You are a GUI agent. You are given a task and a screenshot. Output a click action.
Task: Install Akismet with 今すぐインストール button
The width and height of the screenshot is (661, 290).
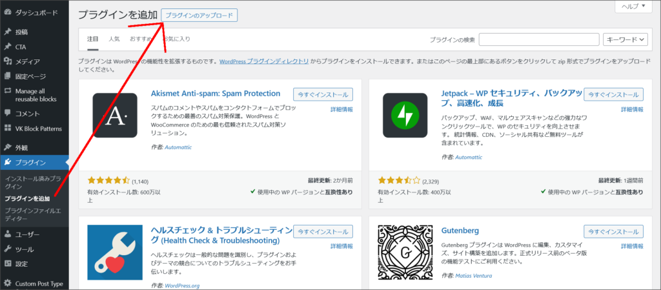(x=323, y=94)
